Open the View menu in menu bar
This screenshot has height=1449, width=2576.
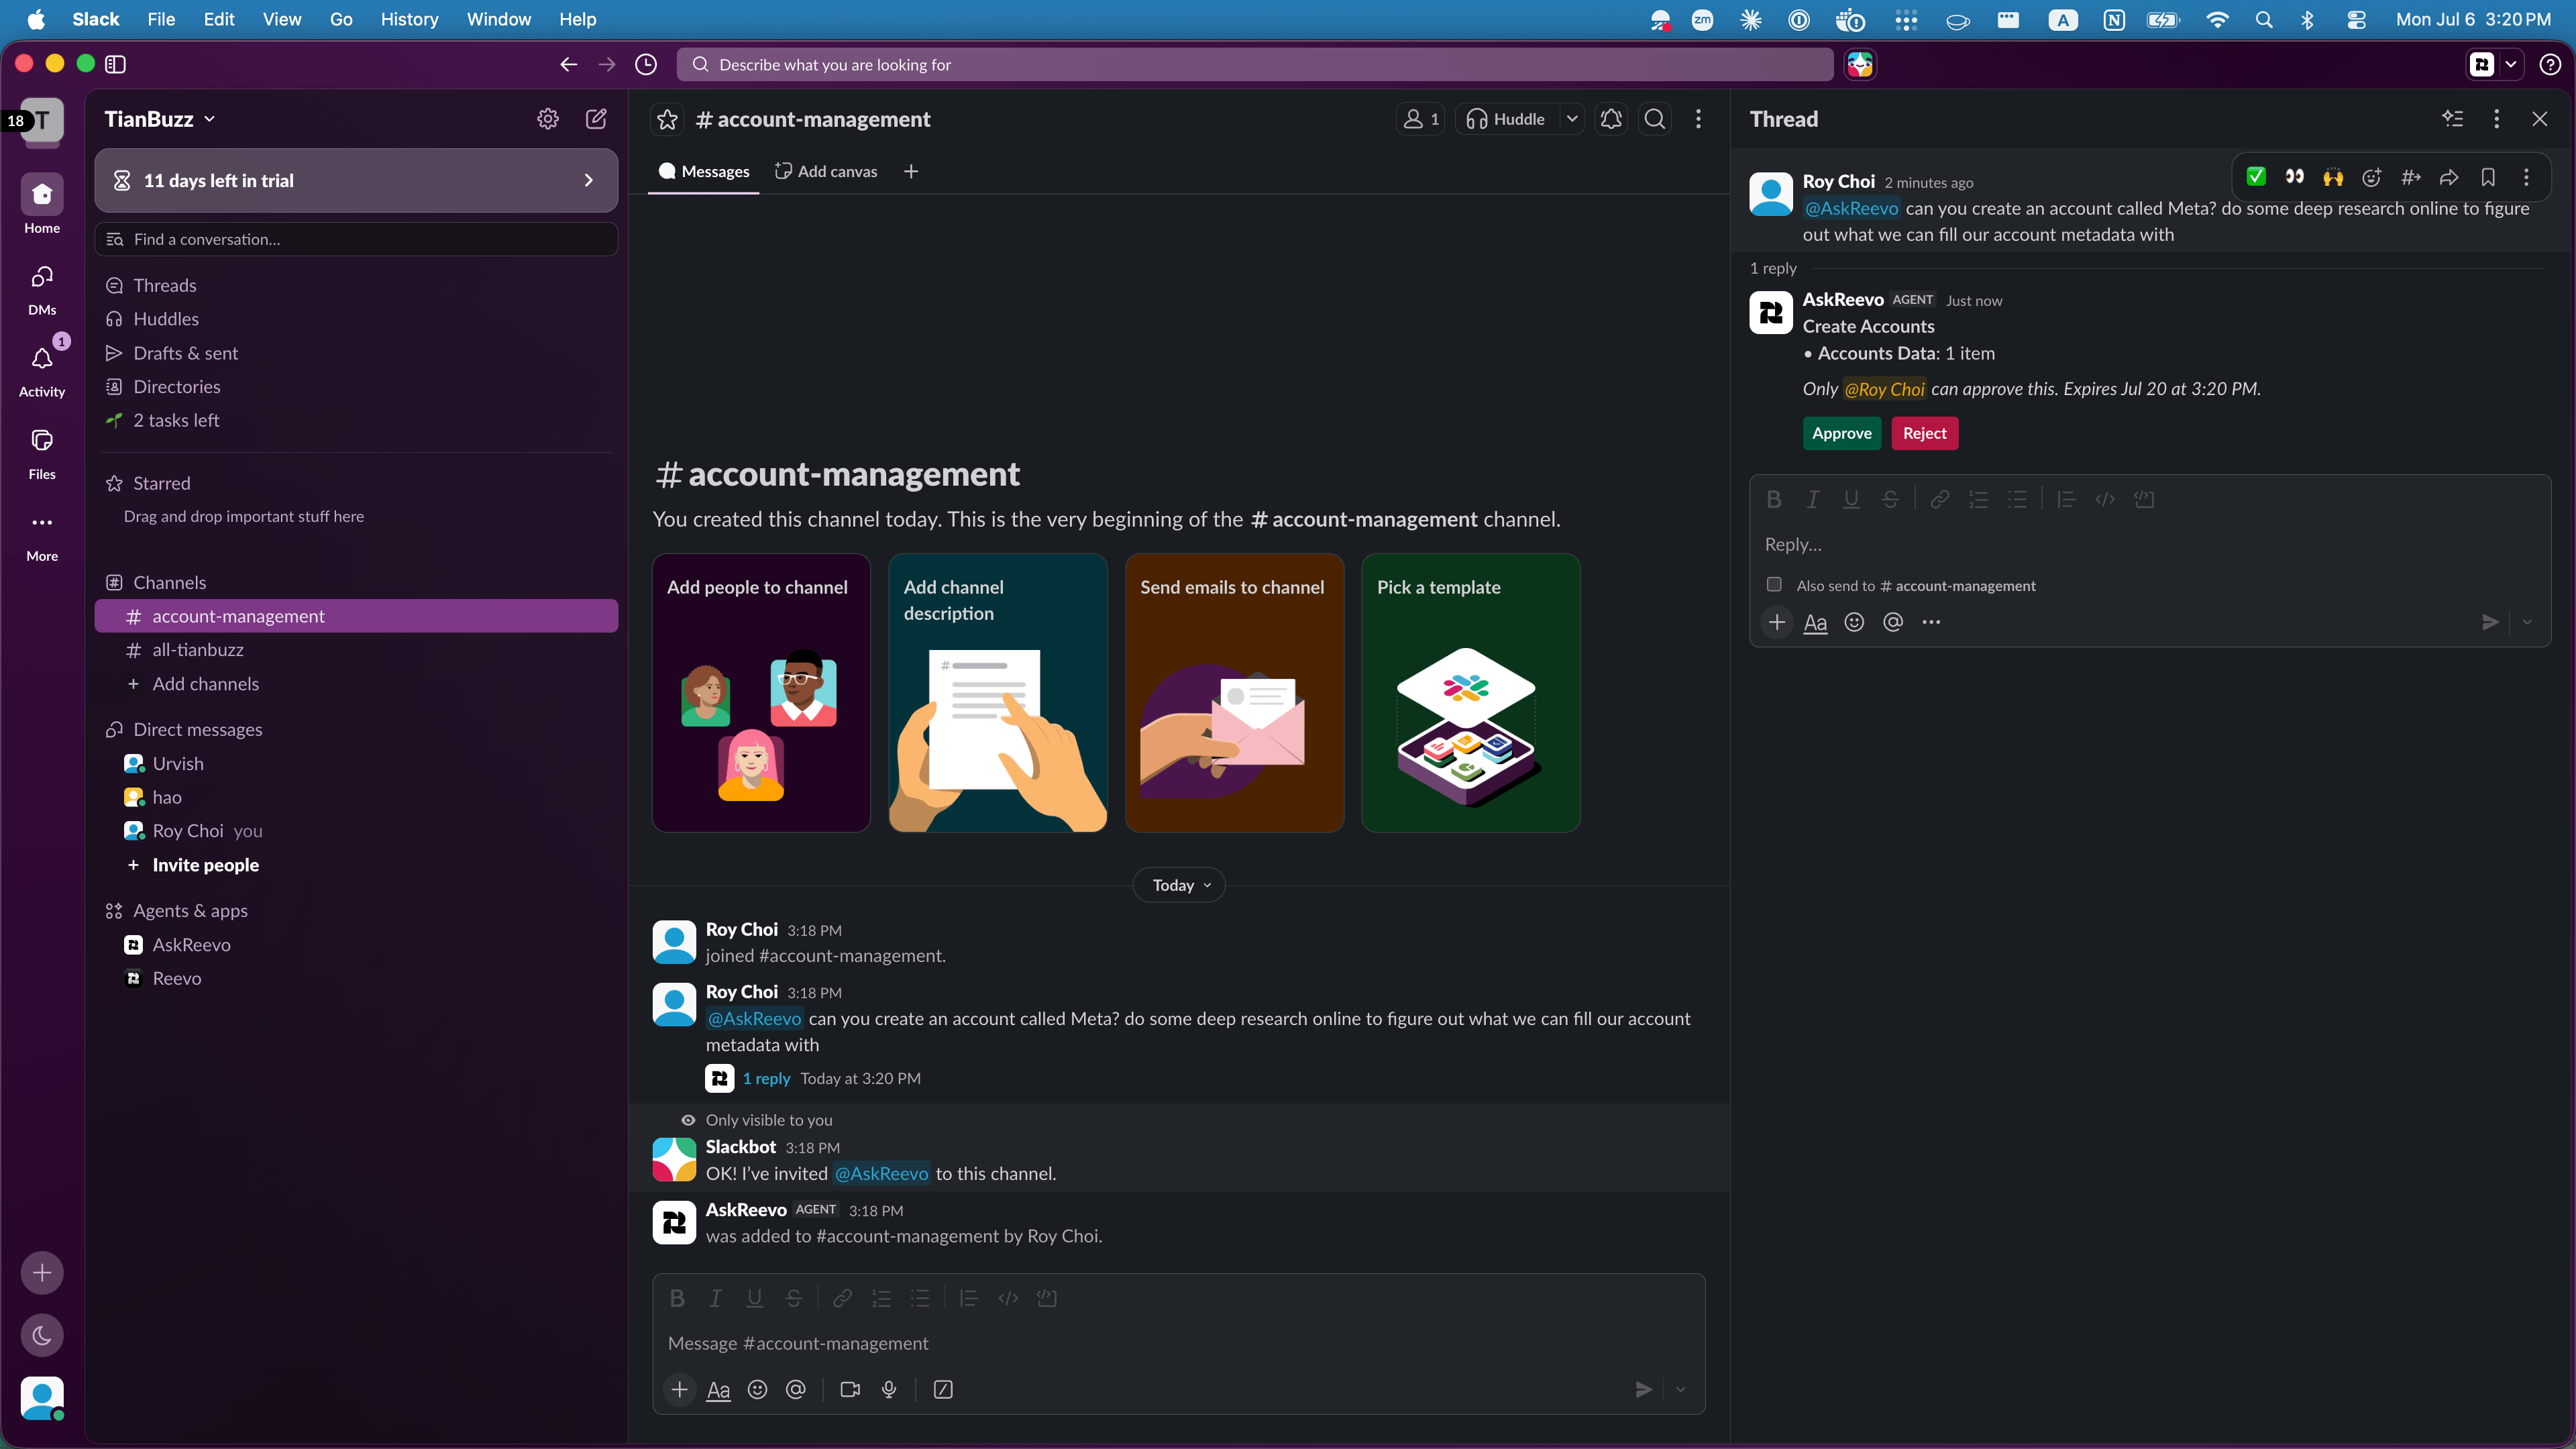coord(282,19)
